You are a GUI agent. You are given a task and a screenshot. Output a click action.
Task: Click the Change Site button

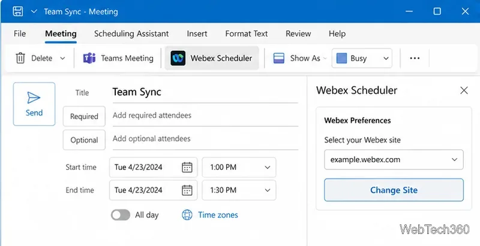pos(394,190)
